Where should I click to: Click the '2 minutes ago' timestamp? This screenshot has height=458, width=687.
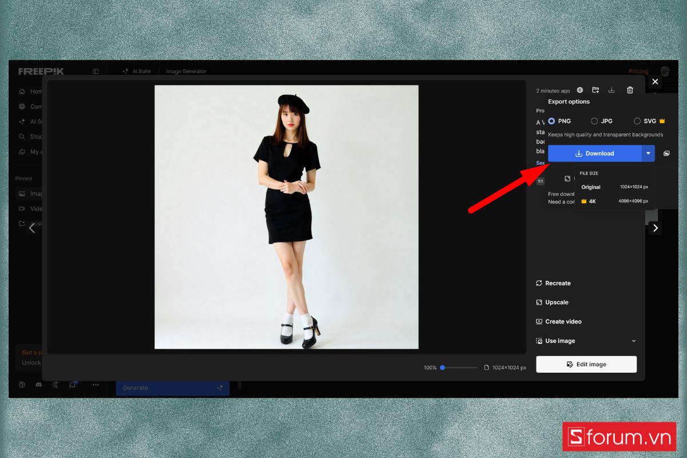click(553, 91)
